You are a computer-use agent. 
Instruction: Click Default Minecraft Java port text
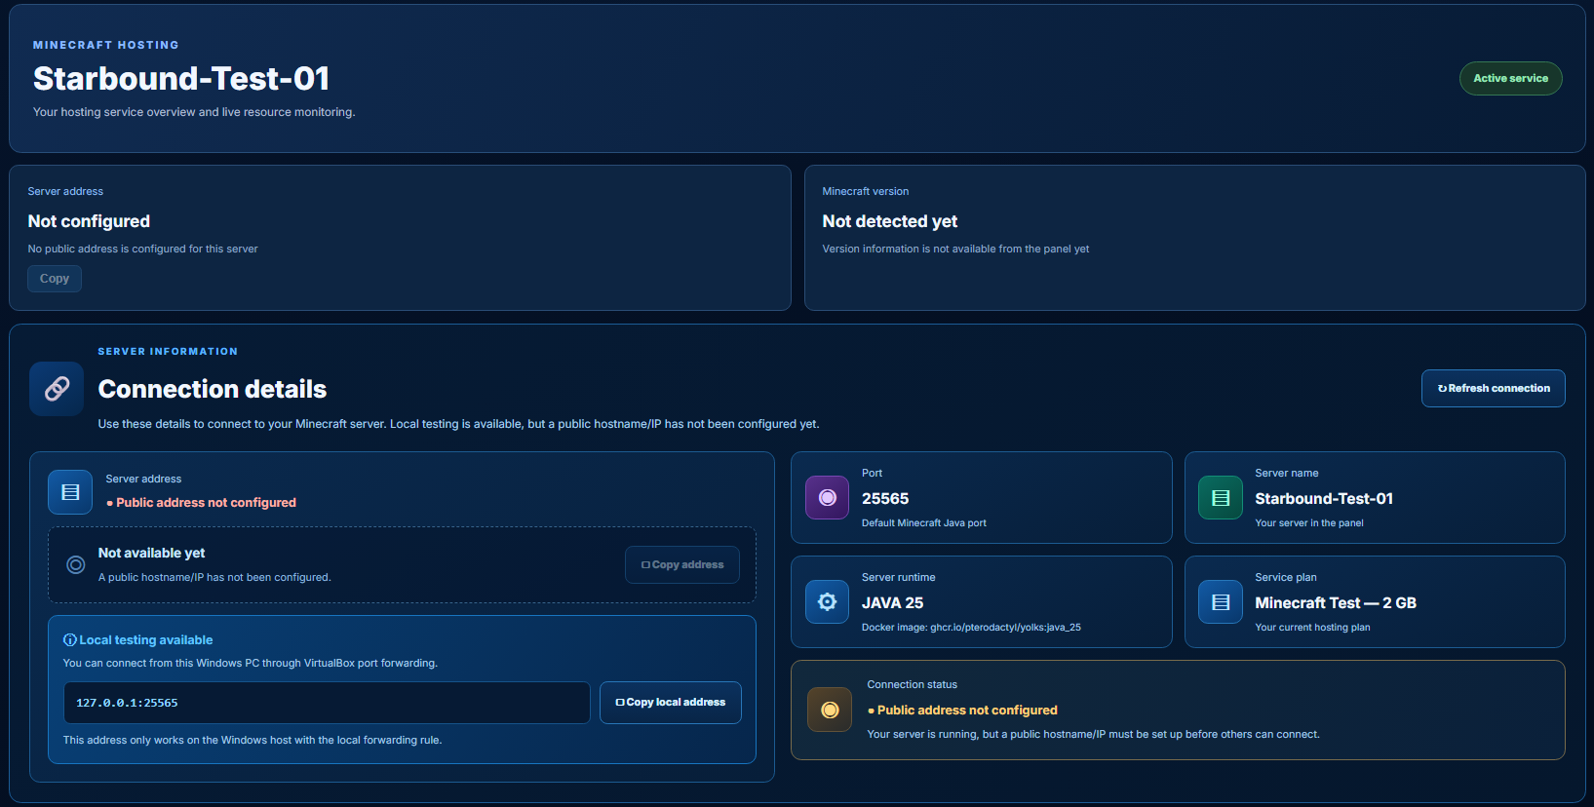coord(924,523)
